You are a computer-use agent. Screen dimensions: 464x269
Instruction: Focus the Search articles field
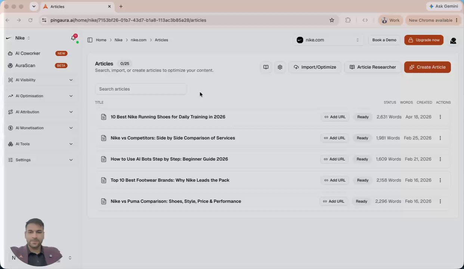[x=141, y=89]
